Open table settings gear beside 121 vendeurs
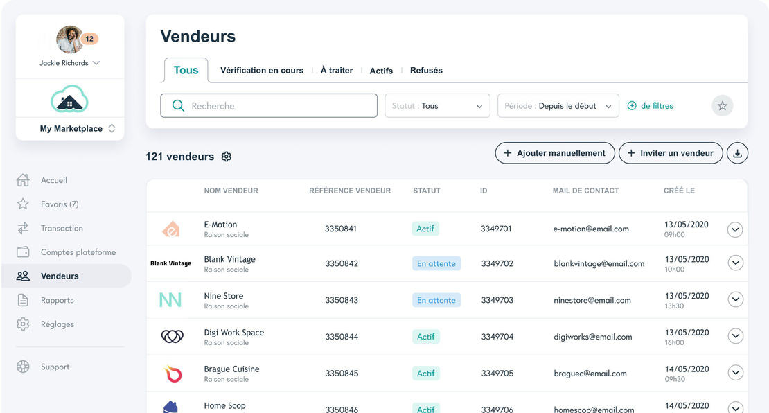 pos(226,157)
